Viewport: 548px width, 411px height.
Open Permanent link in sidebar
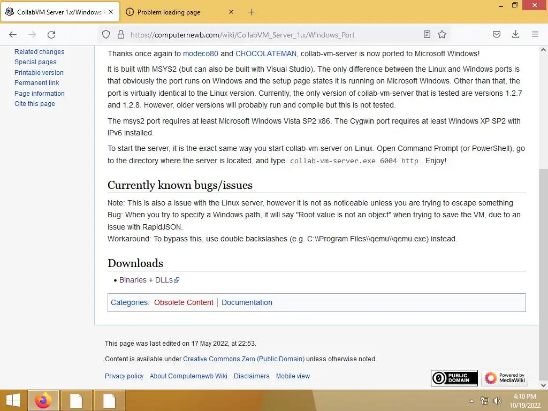coord(37,83)
